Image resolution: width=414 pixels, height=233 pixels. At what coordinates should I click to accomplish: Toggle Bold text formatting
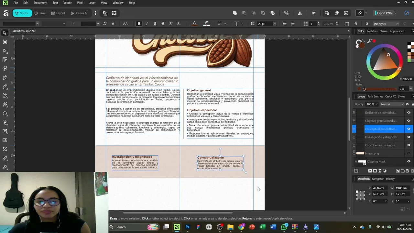(x=139, y=24)
